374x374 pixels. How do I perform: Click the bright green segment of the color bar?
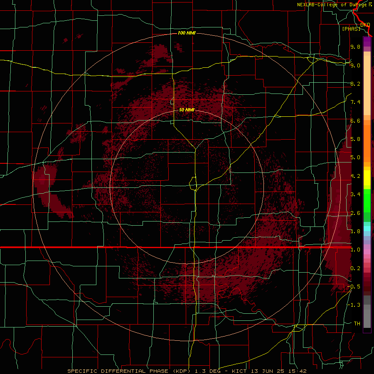(x=367, y=200)
